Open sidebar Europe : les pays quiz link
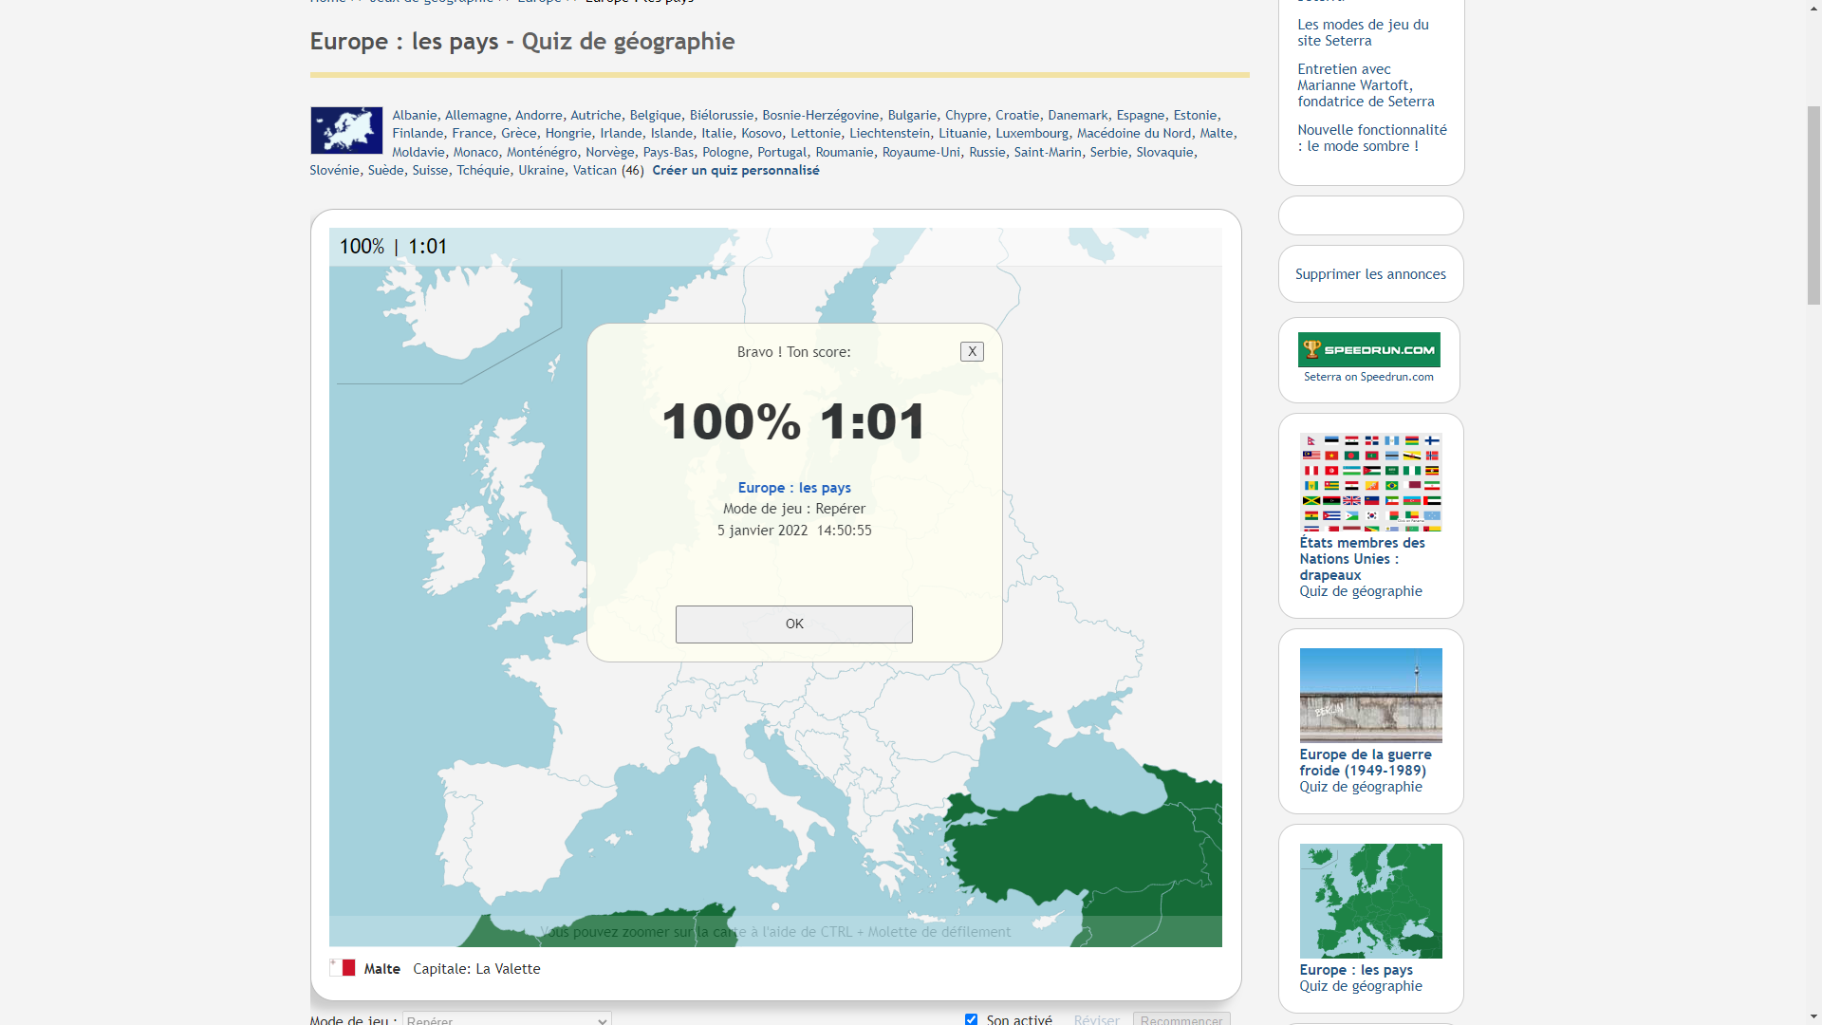 [x=1356, y=970]
